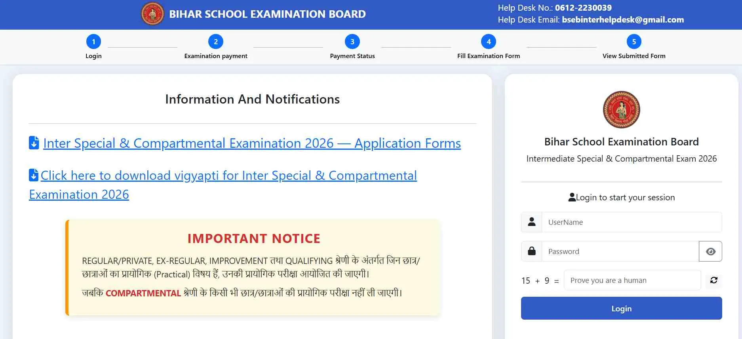The image size is (742, 339).
Task: Open the download vigyapti link
Action: pos(228,175)
